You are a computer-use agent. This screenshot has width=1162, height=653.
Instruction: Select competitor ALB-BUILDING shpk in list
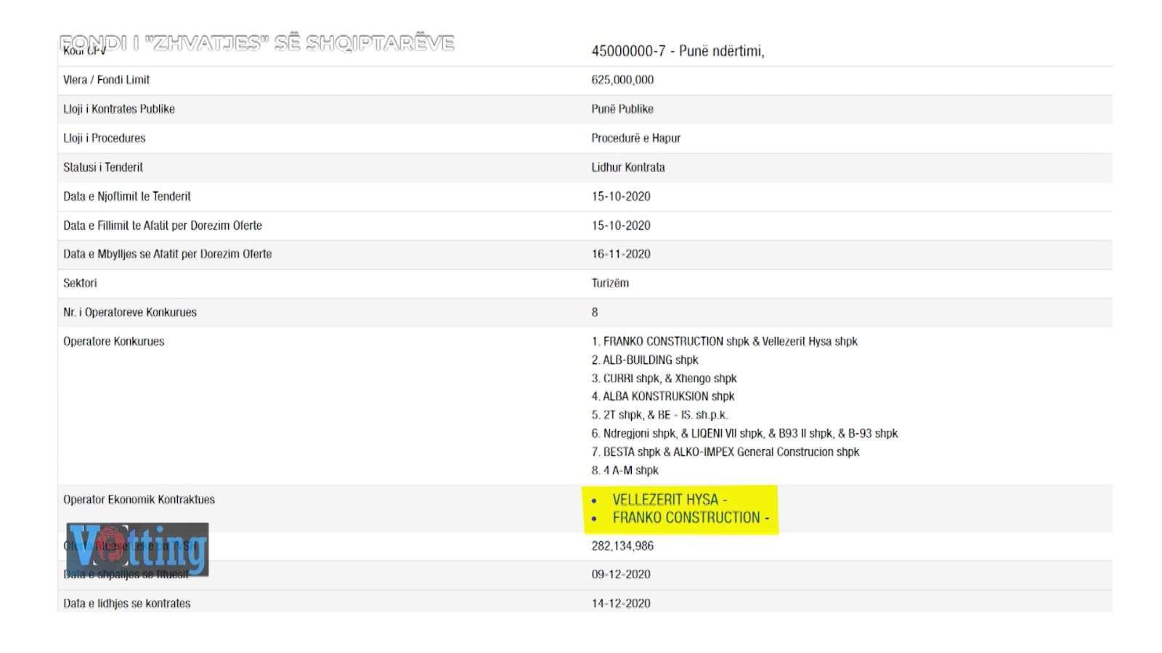click(645, 360)
